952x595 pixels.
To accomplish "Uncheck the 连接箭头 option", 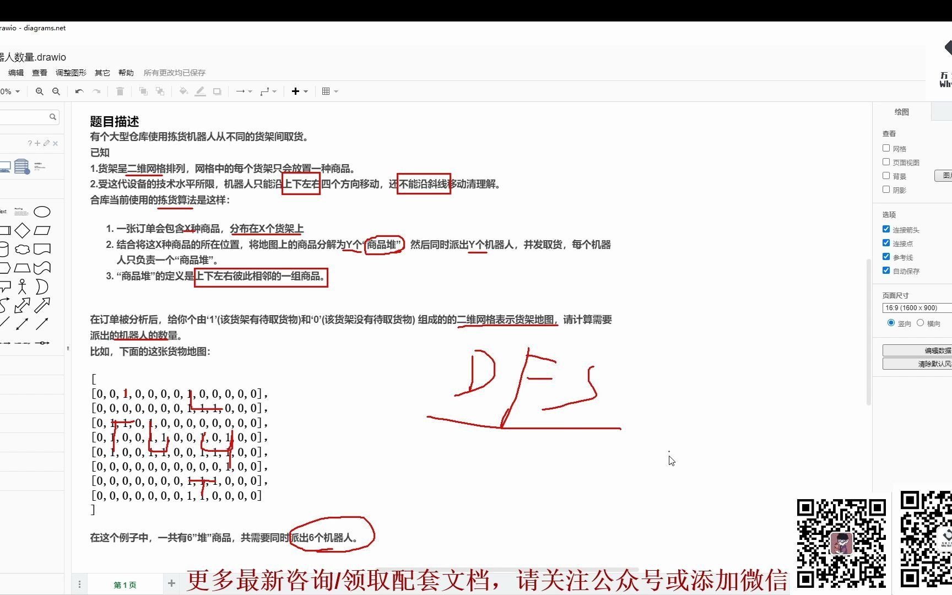I will tap(886, 229).
